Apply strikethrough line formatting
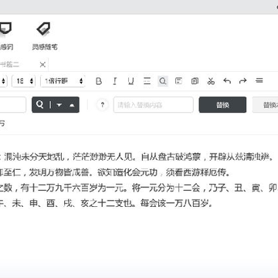 pyautogui.click(x=147, y=81)
